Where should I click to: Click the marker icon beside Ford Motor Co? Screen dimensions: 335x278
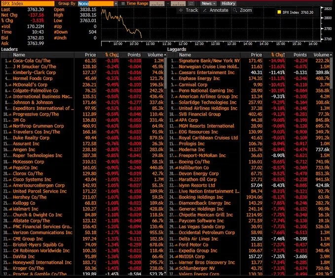(176, 245)
